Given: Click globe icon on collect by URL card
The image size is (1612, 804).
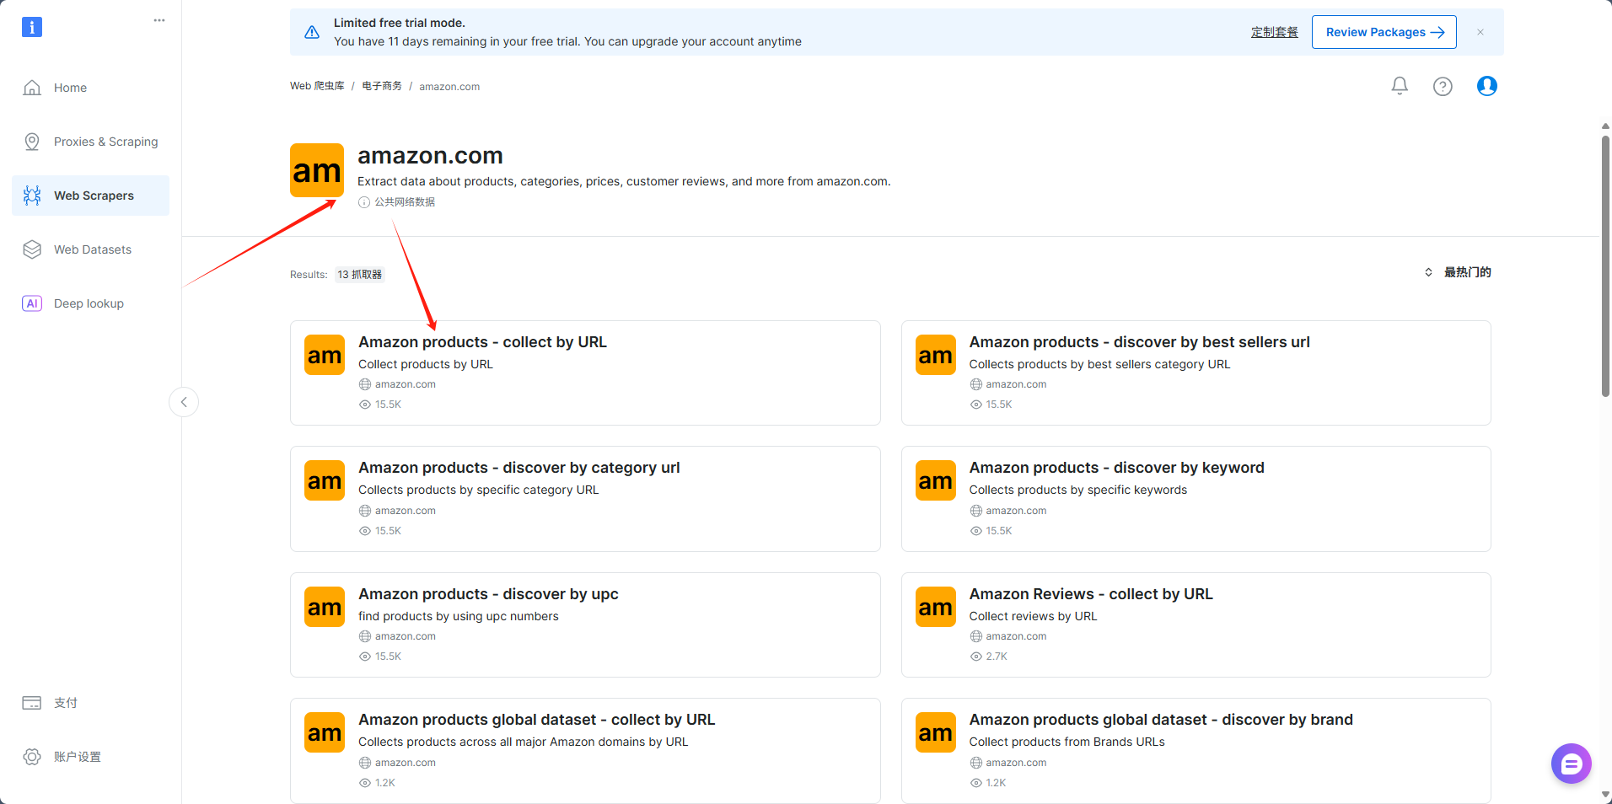Looking at the screenshot, I should tap(365, 384).
